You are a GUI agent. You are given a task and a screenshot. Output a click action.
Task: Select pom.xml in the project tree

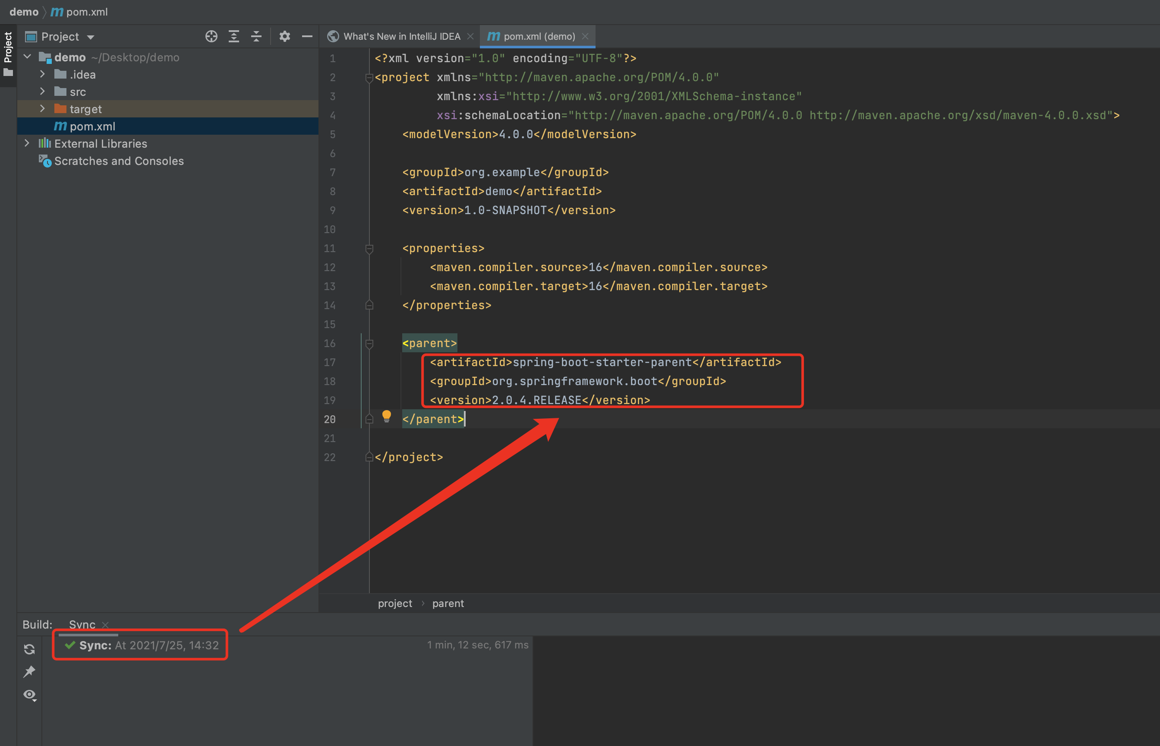coord(92,126)
